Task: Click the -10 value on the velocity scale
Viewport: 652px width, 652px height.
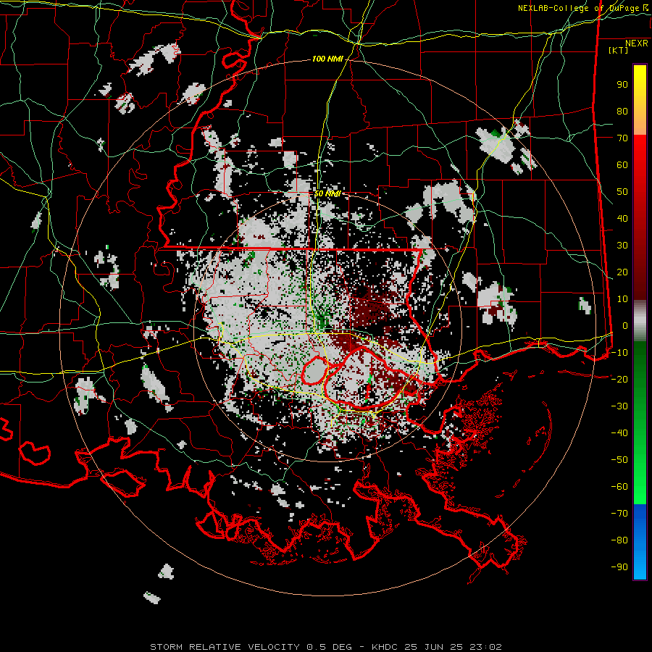Action: click(x=619, y=353)
